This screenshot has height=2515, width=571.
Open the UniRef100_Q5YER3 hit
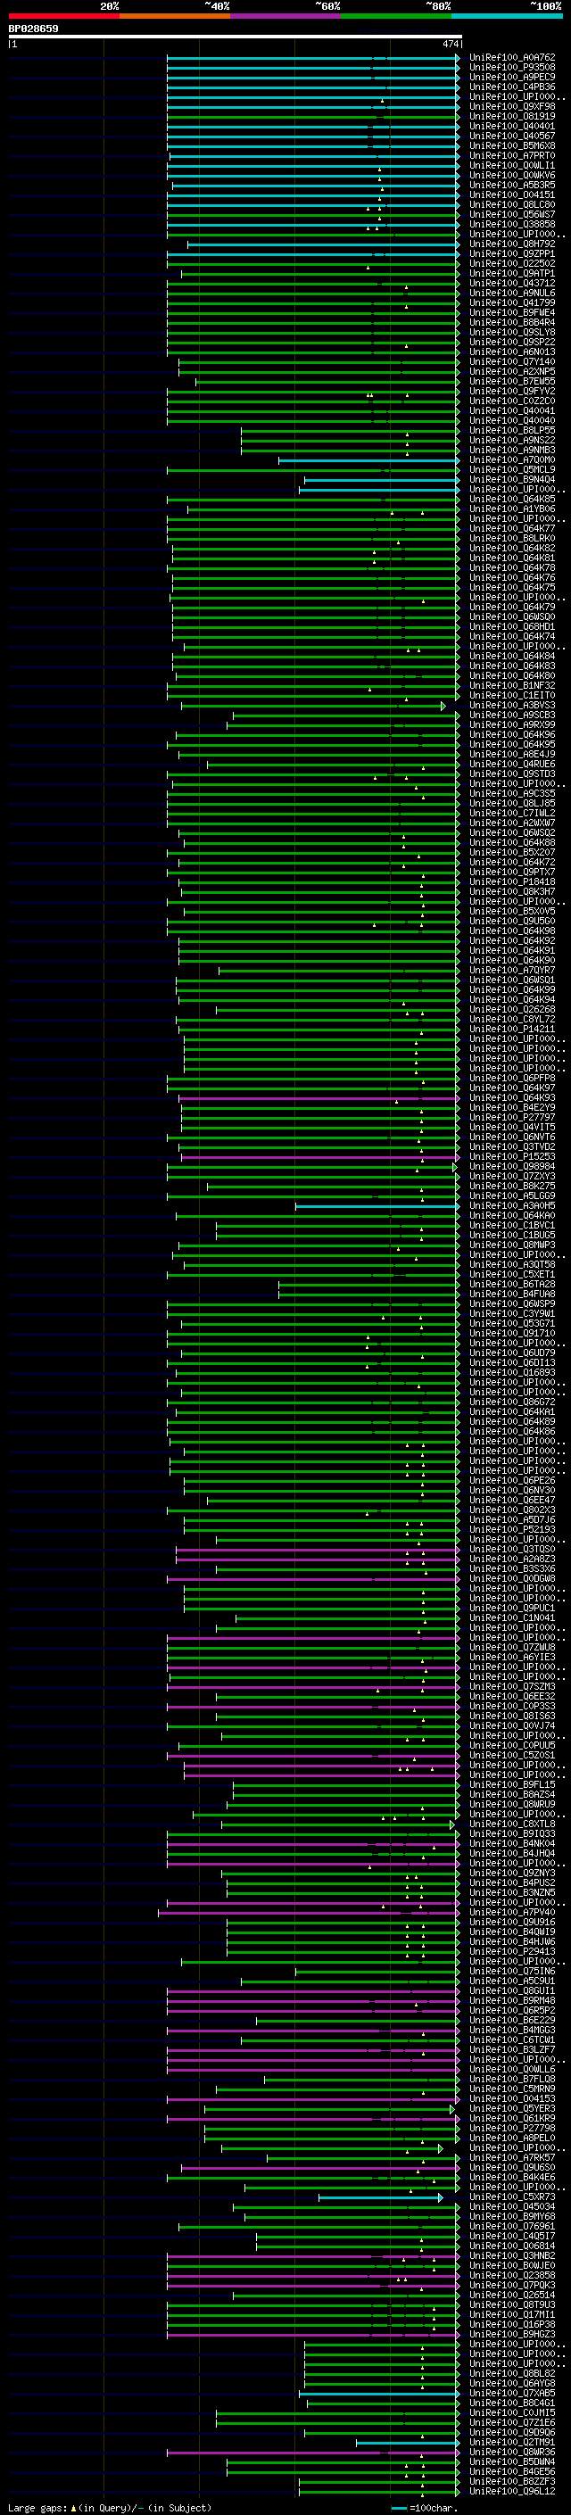[x=512, y=2108]
